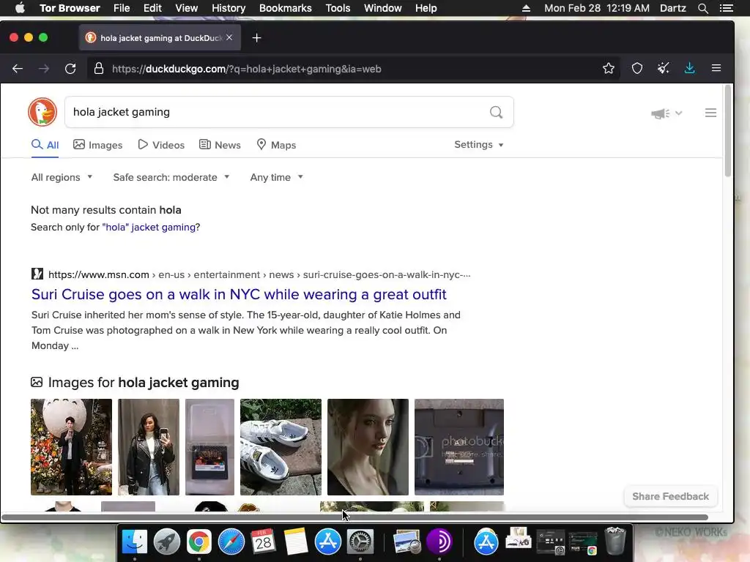Bookmark this page with the star icon
750x562 pixels.
click(x=609, y=68)
